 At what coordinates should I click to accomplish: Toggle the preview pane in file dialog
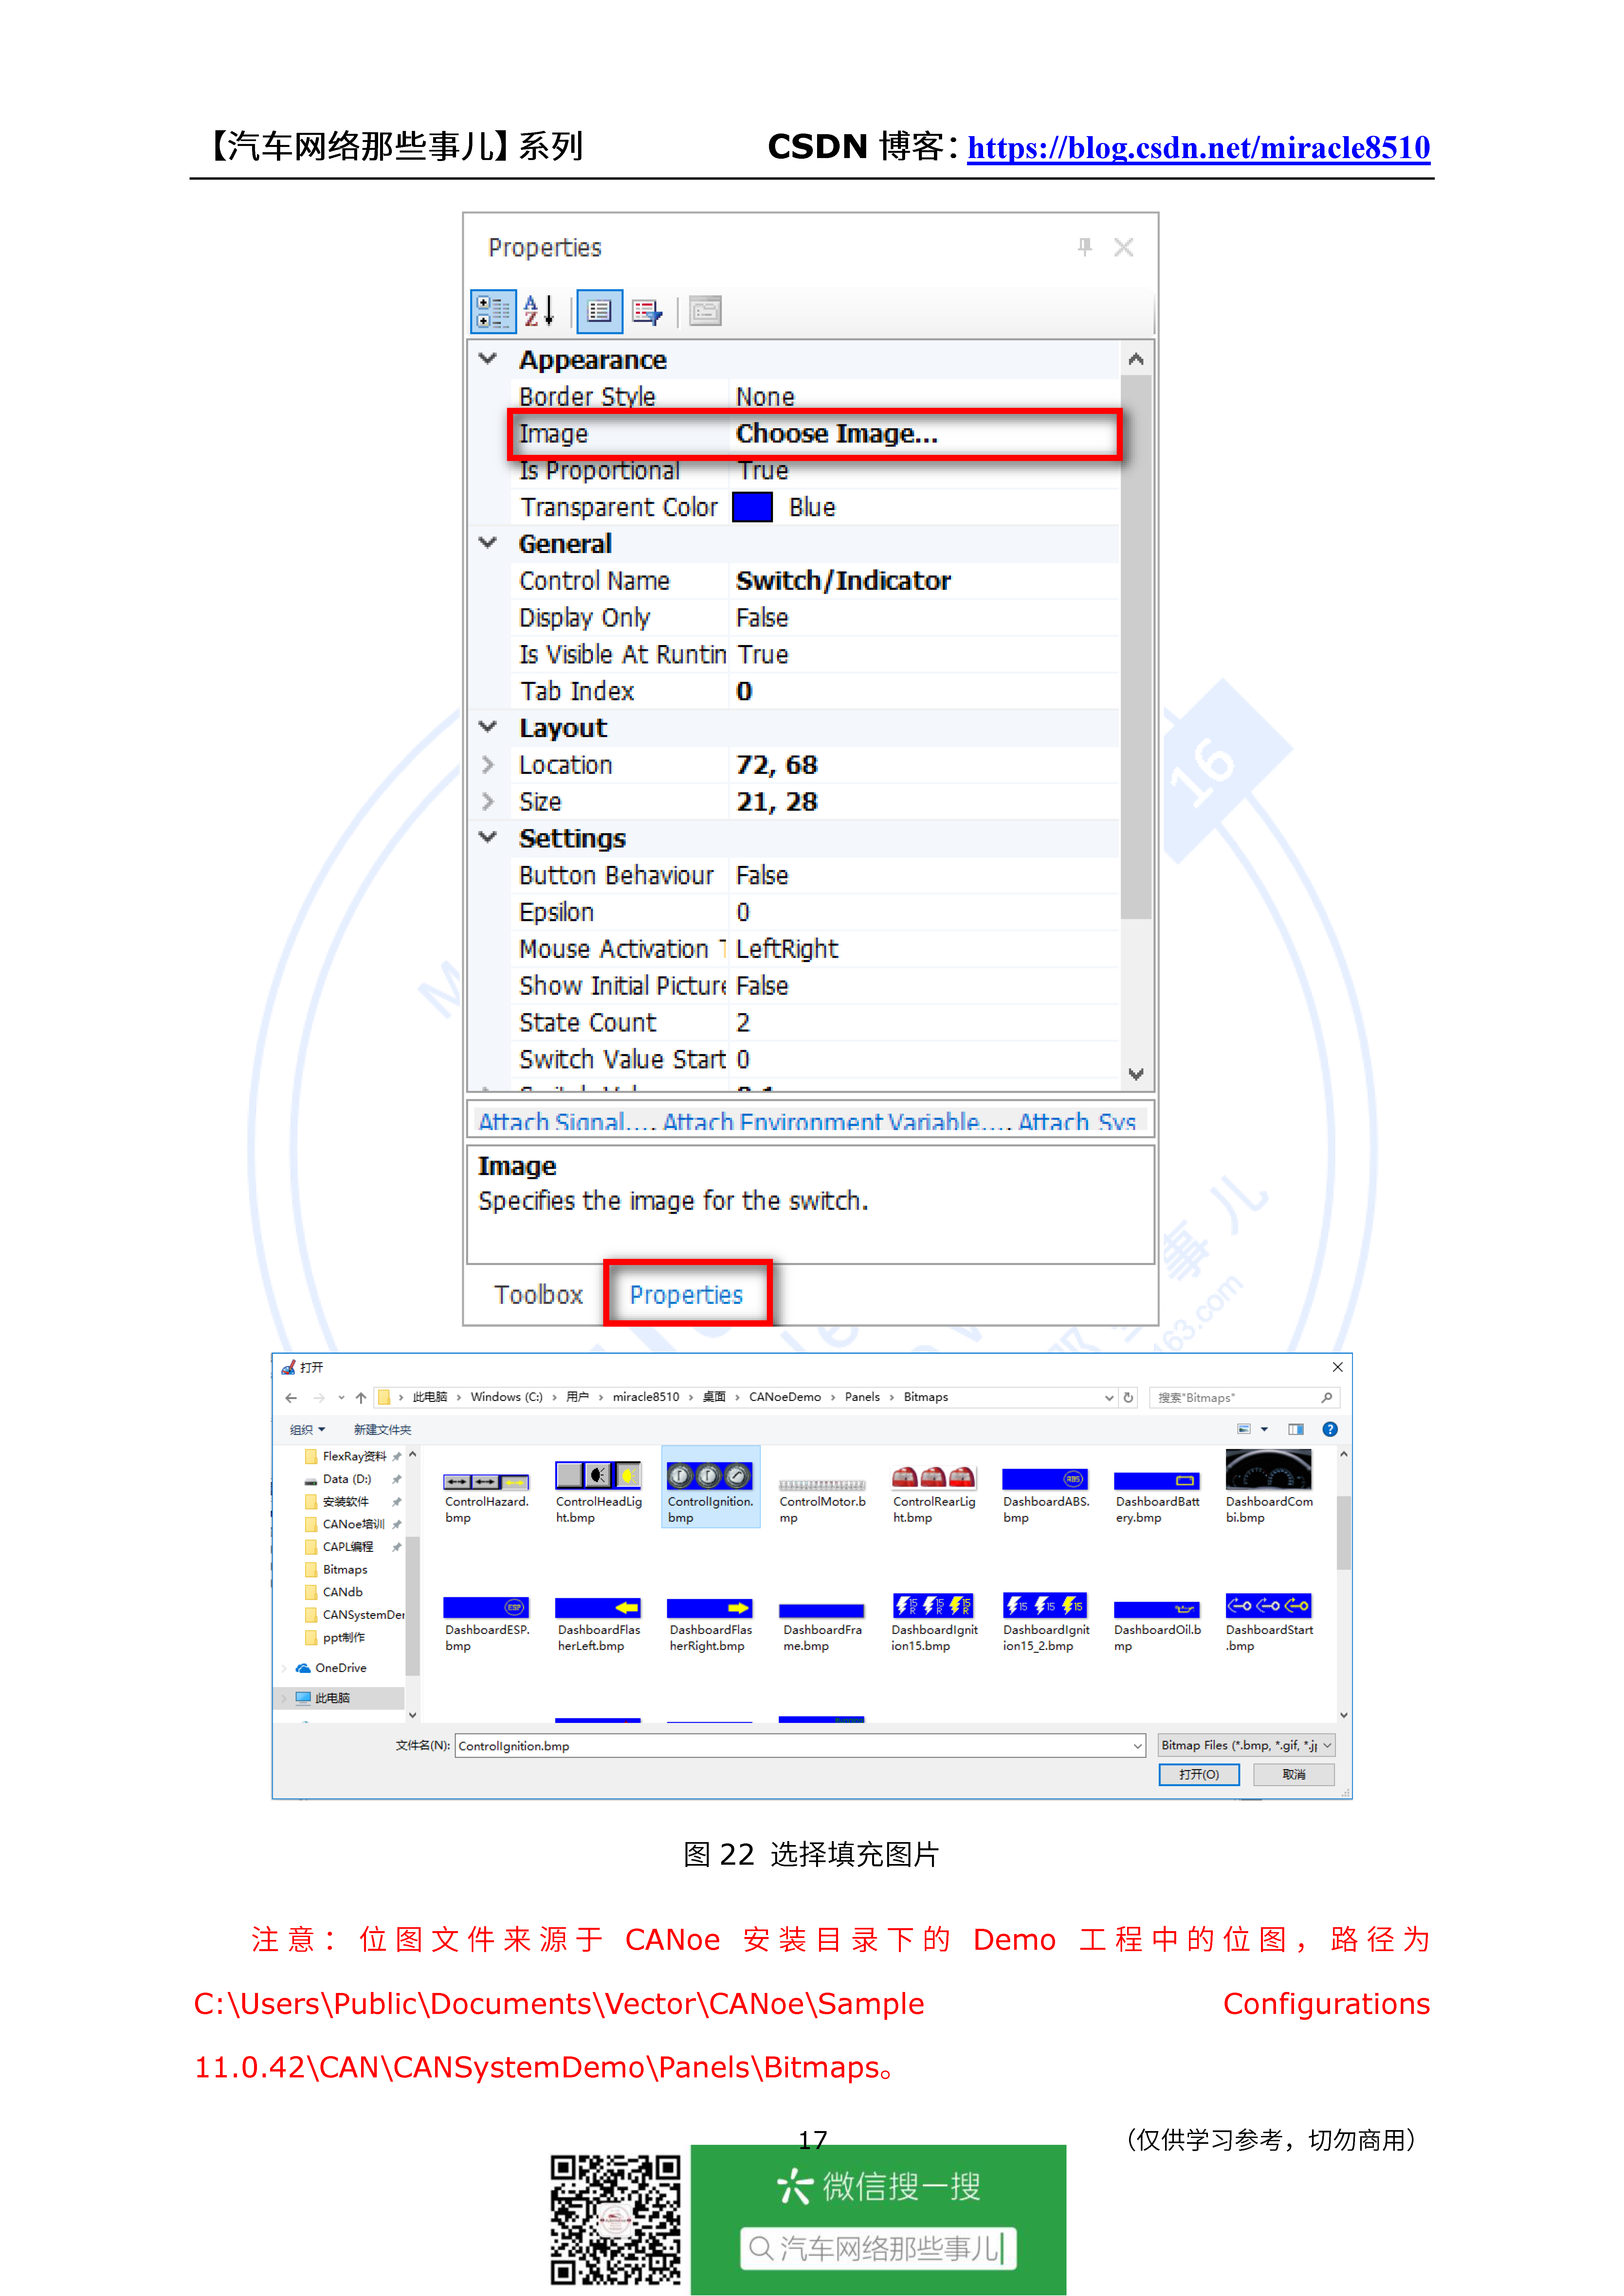(1296, 1429)
